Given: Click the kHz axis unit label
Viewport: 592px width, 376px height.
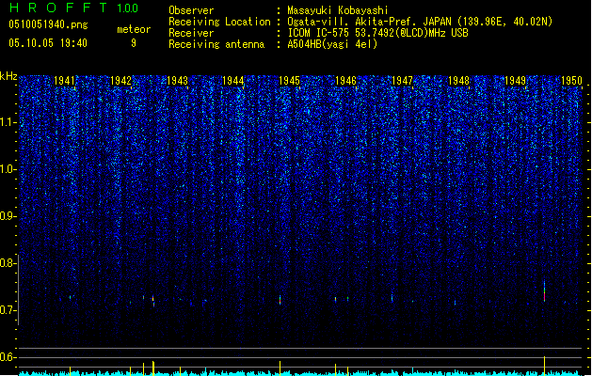Looking at the screenshot, I should pyautogui.click(x=8, y=76).
